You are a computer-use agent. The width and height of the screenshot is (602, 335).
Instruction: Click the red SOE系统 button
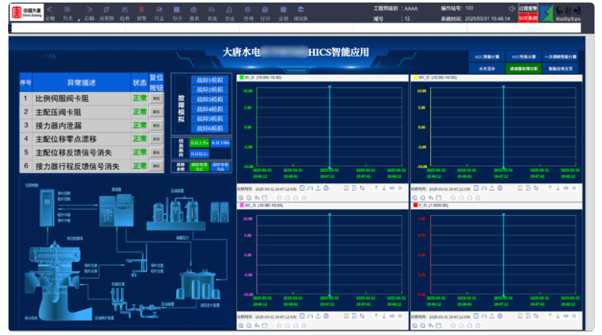[x=528, y=18]
